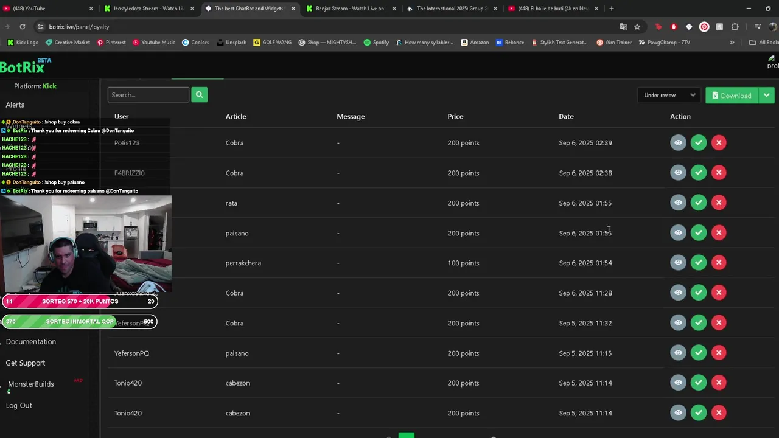The width and height of the screenshot is (779, 438).
Task: View Potis123's Cobra redemption with the eye icon
Action: coord(678,142)
